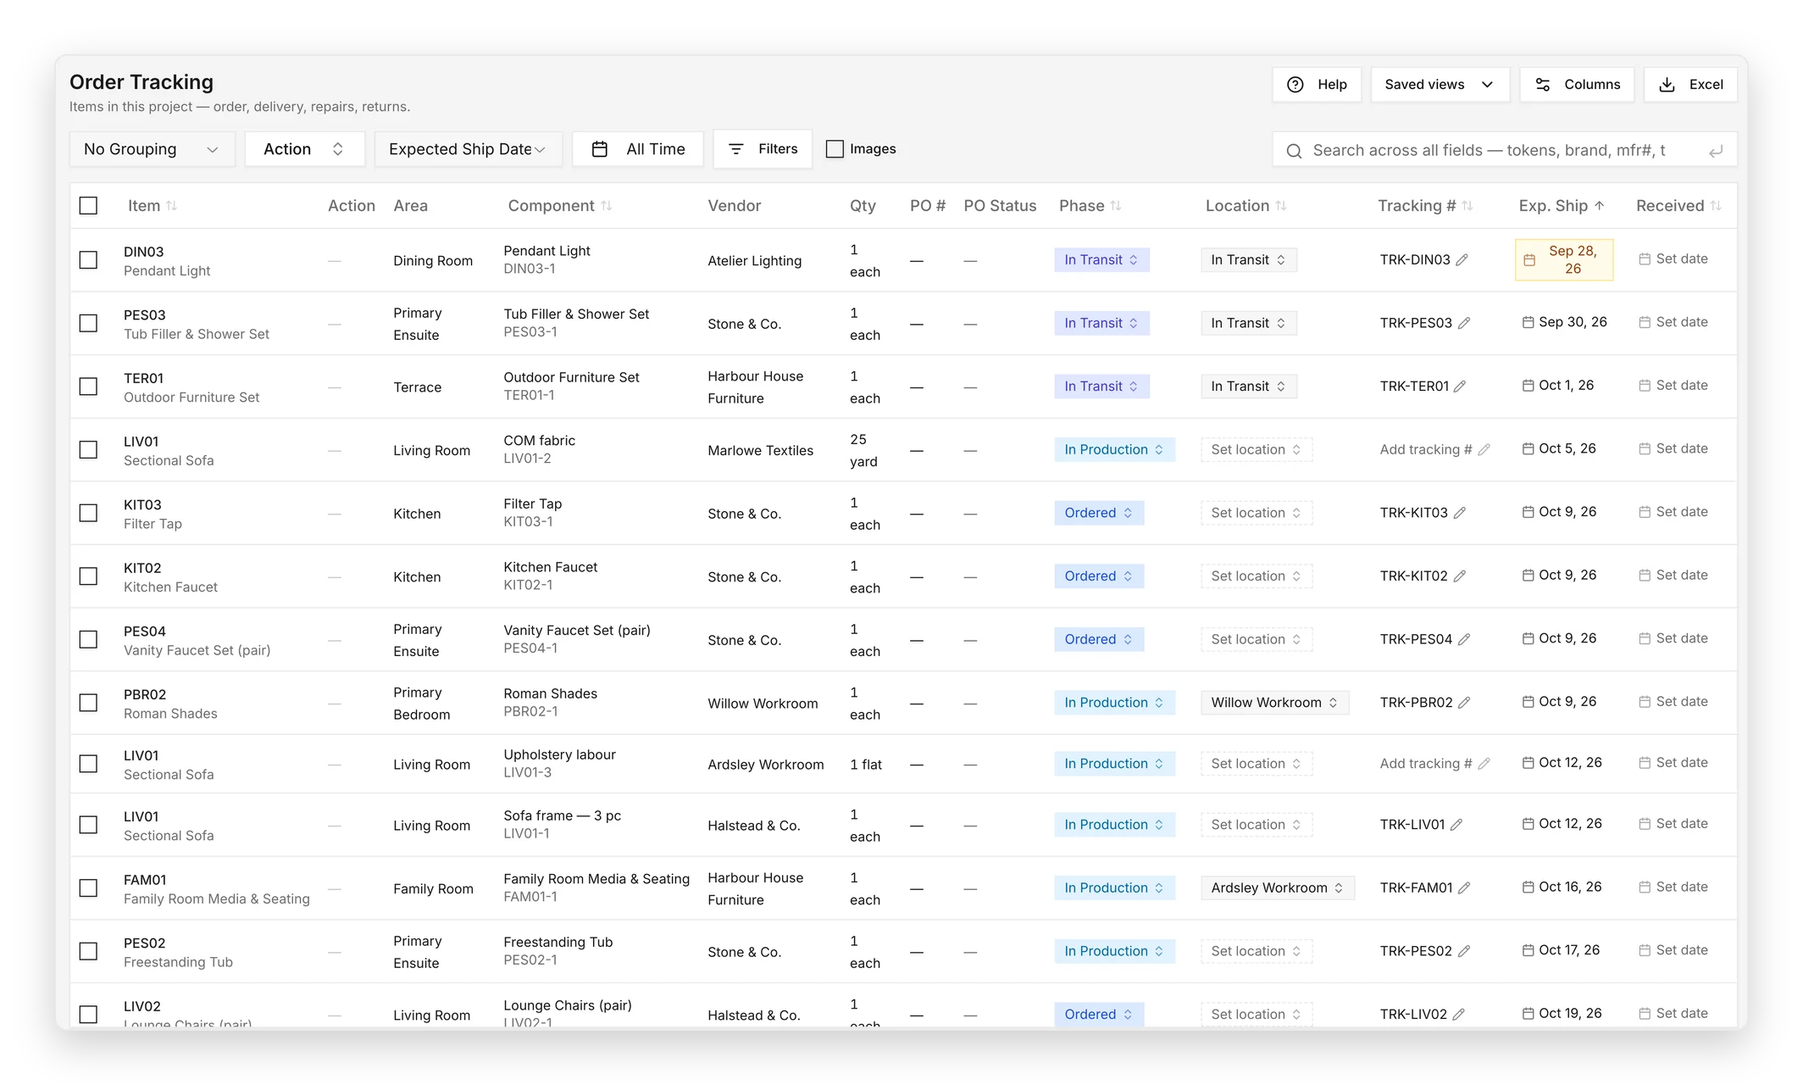Sort by the Component column header

tap(559, 206)
